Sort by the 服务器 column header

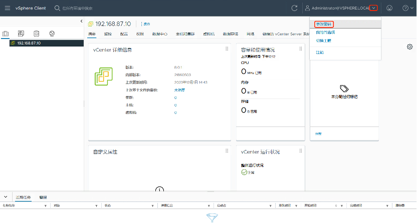pos(400,205)
